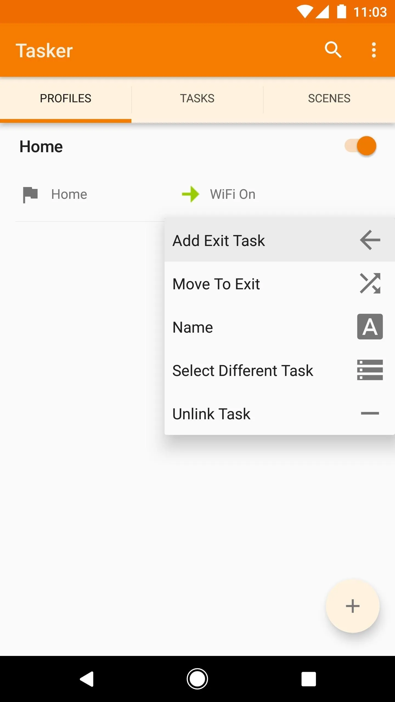Open the three-dot overflow menu

tap(374, 50)
